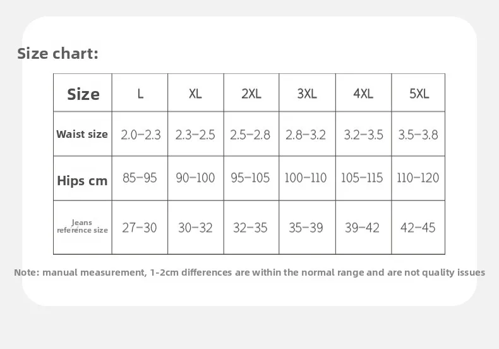Select the 5XL column header
Screen dimensions: 499x349
[418, 94]
